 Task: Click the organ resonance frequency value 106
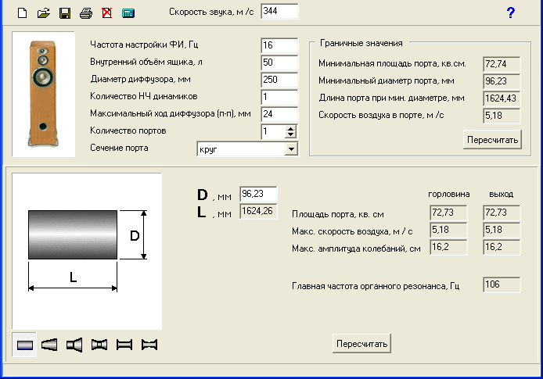tap(502, 285)
